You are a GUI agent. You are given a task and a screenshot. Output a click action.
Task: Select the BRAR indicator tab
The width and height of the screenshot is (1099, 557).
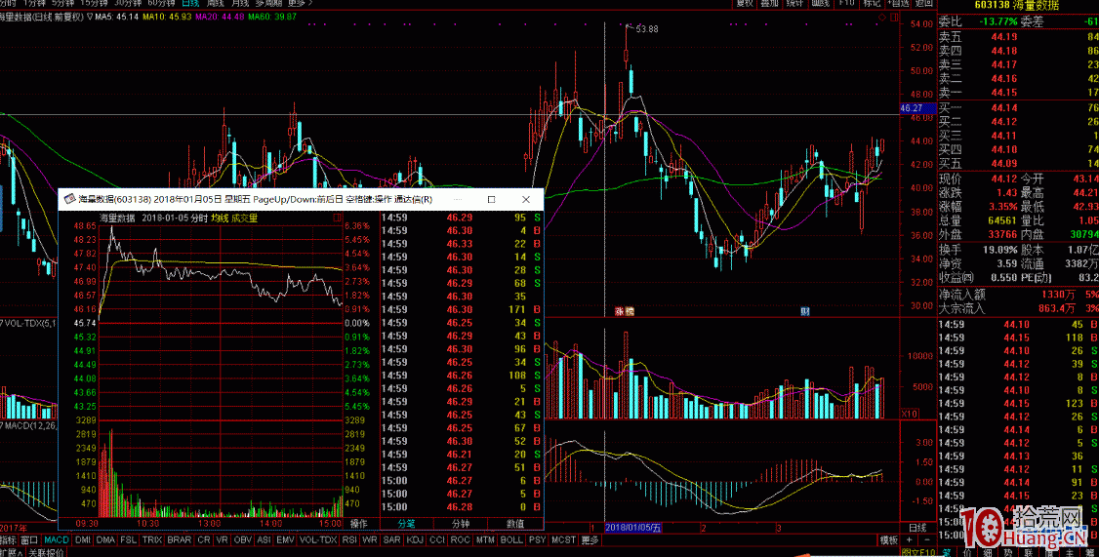[x=180, y=540]
